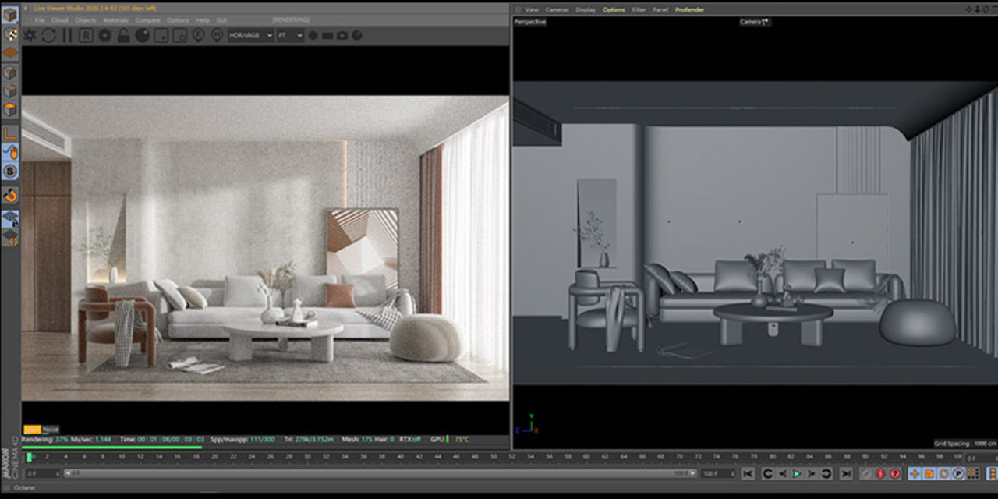Screen dimensions: 998x499
Task: Open the PT kernel mode dropdown
Action: coord(288,35)
